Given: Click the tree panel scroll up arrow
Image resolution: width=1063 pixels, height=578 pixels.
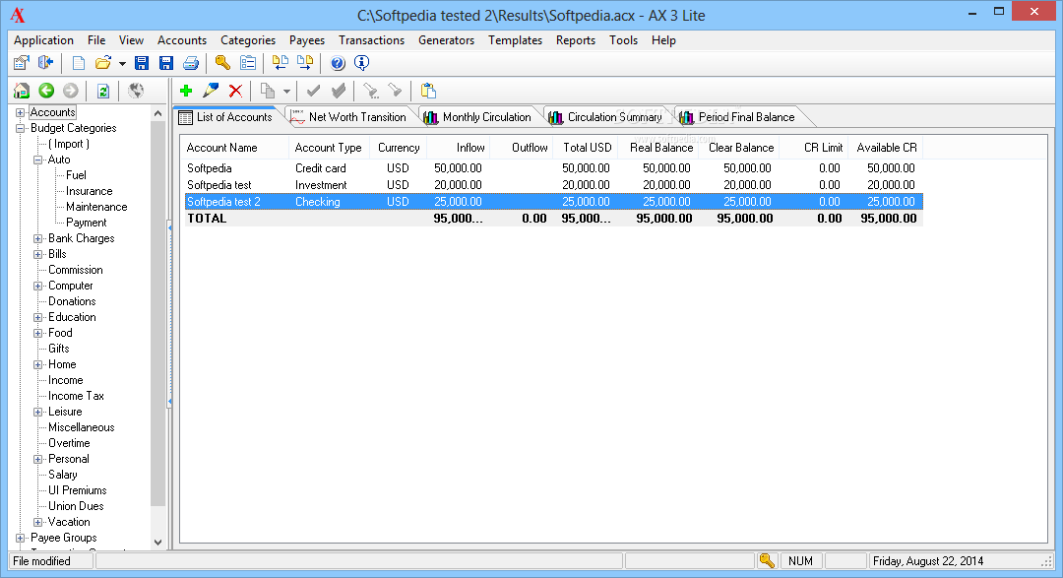Looking at the screenshot, I should (x=157, y=113).
